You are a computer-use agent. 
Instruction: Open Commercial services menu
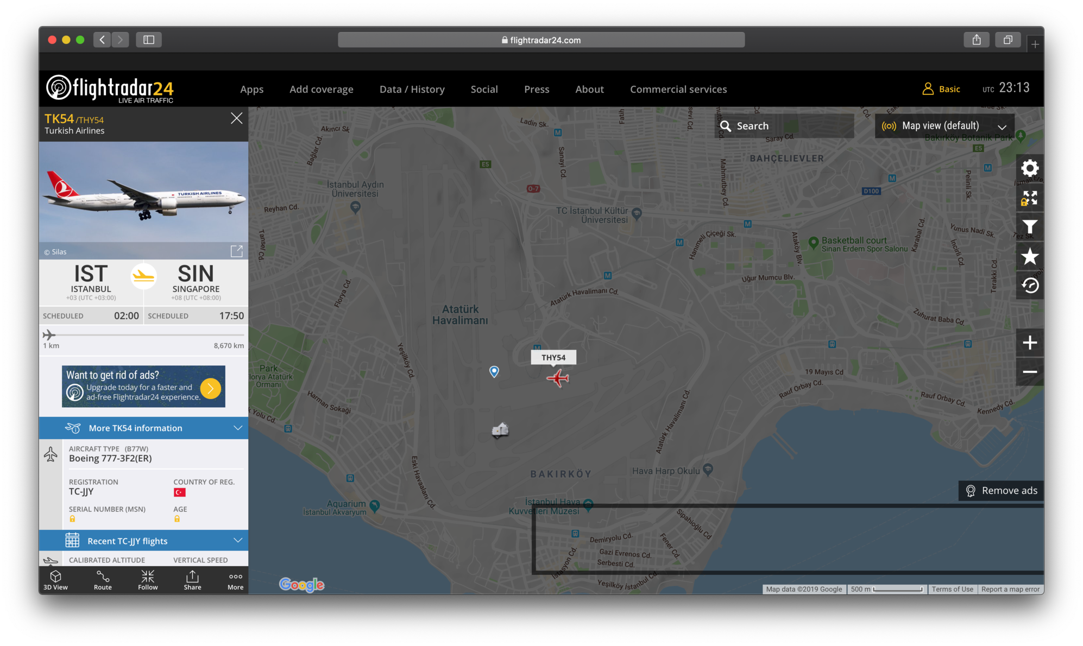coord(678,89)
